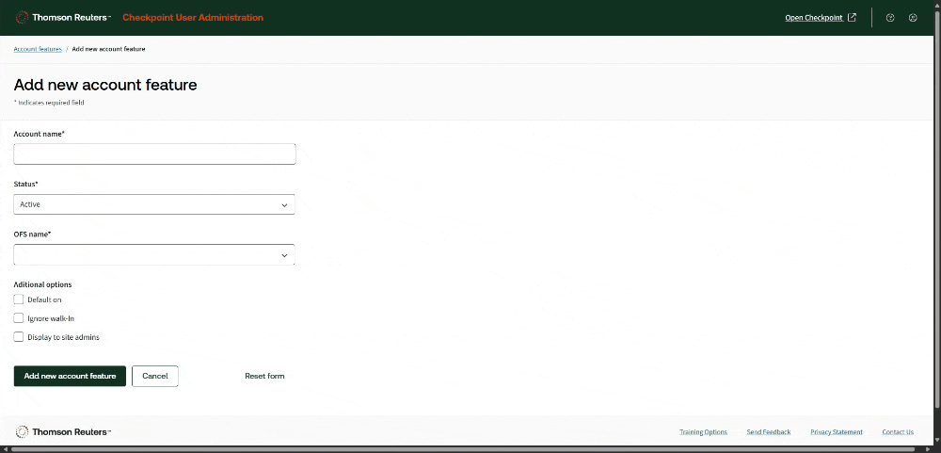Viewport: 941px width, 453px height.
Task: Open the help question-mark icon in the header
Action: (x=890, y=17)
